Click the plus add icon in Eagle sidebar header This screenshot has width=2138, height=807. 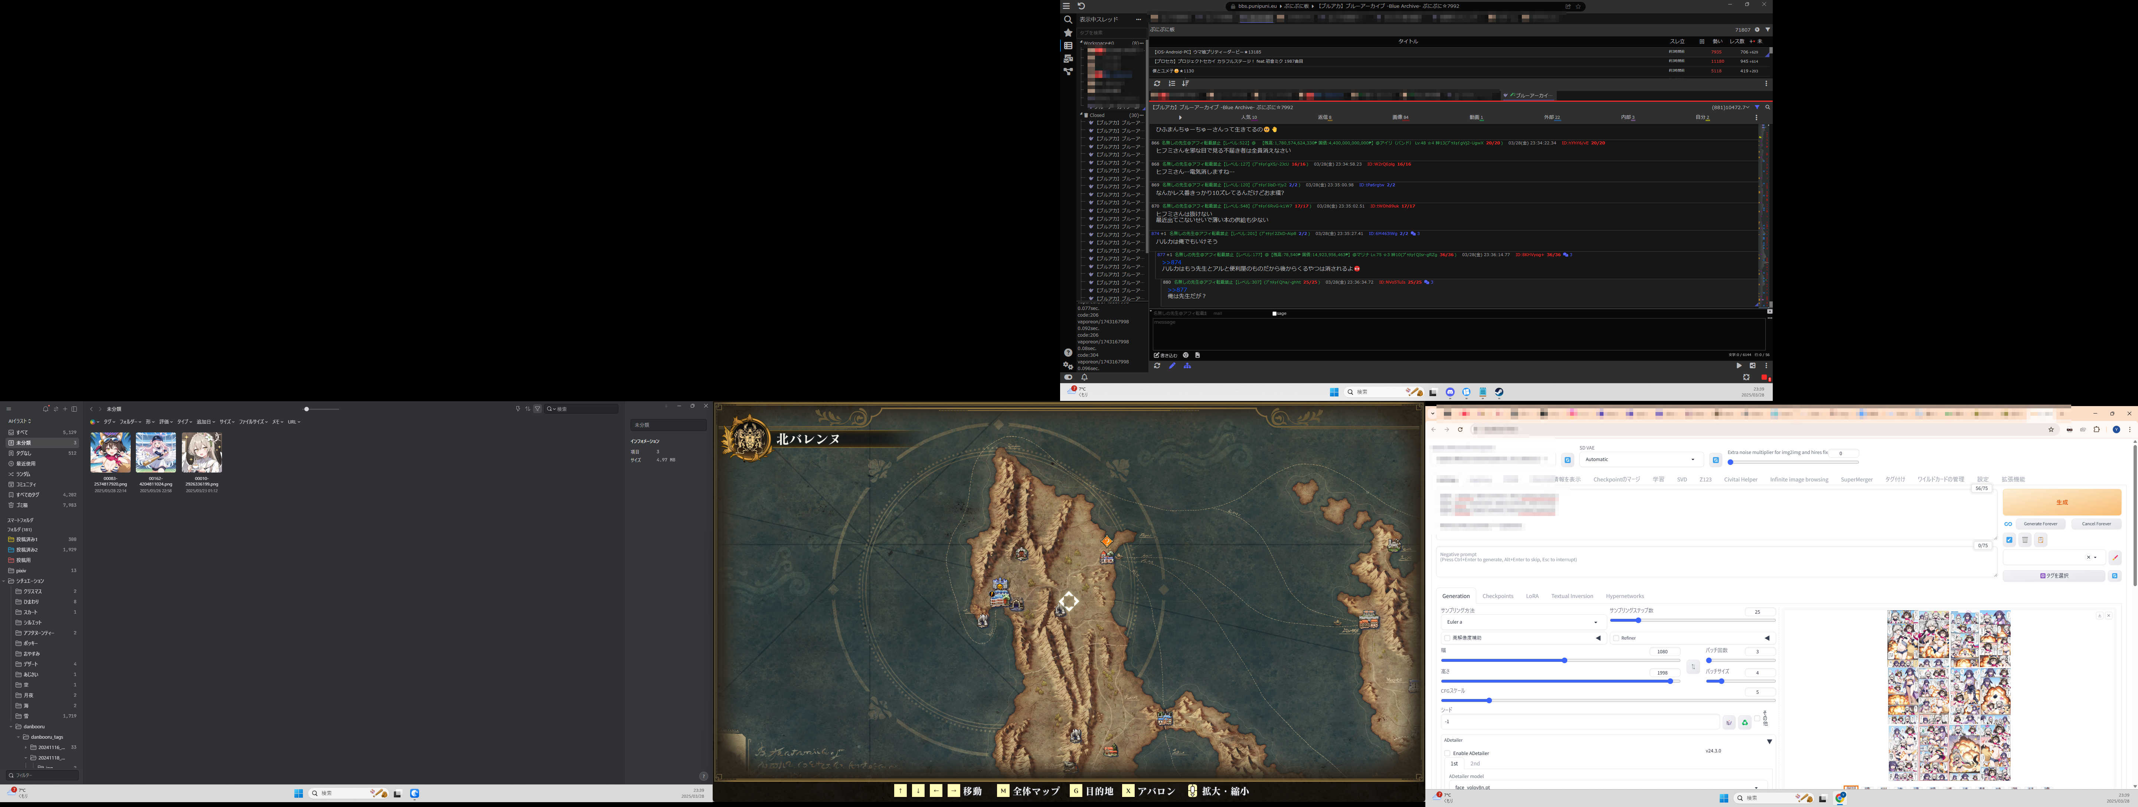click(x=65, y=409)
